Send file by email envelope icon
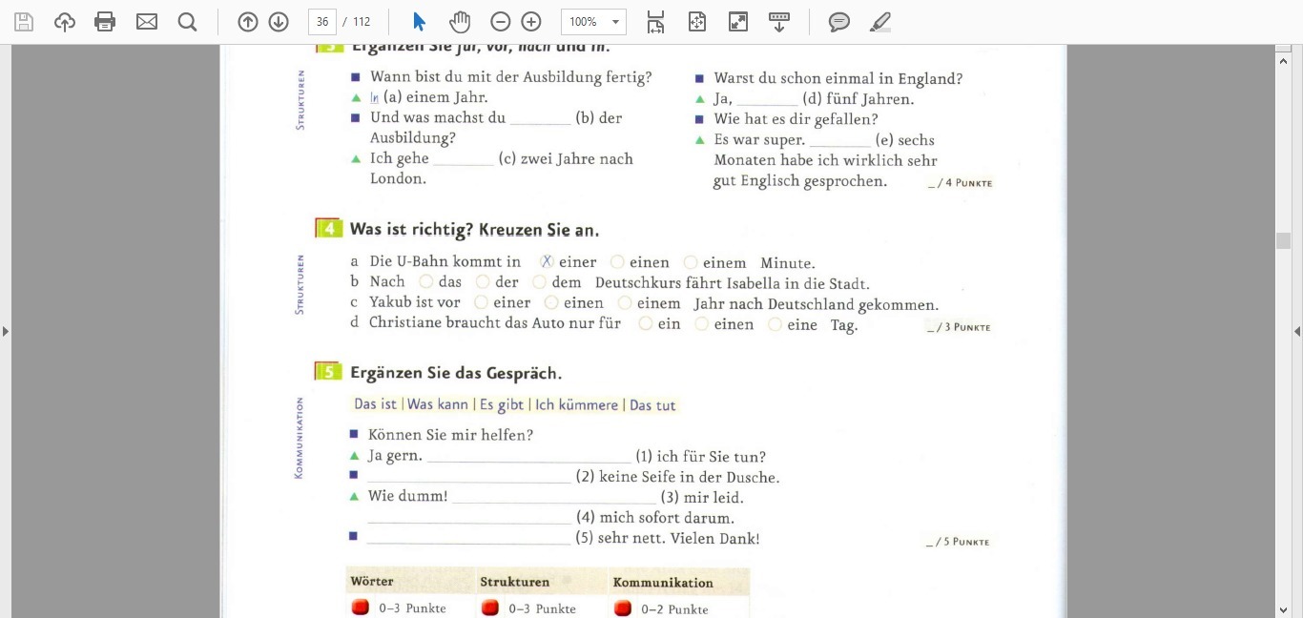1303x618 pixels. tap(147, 22)
